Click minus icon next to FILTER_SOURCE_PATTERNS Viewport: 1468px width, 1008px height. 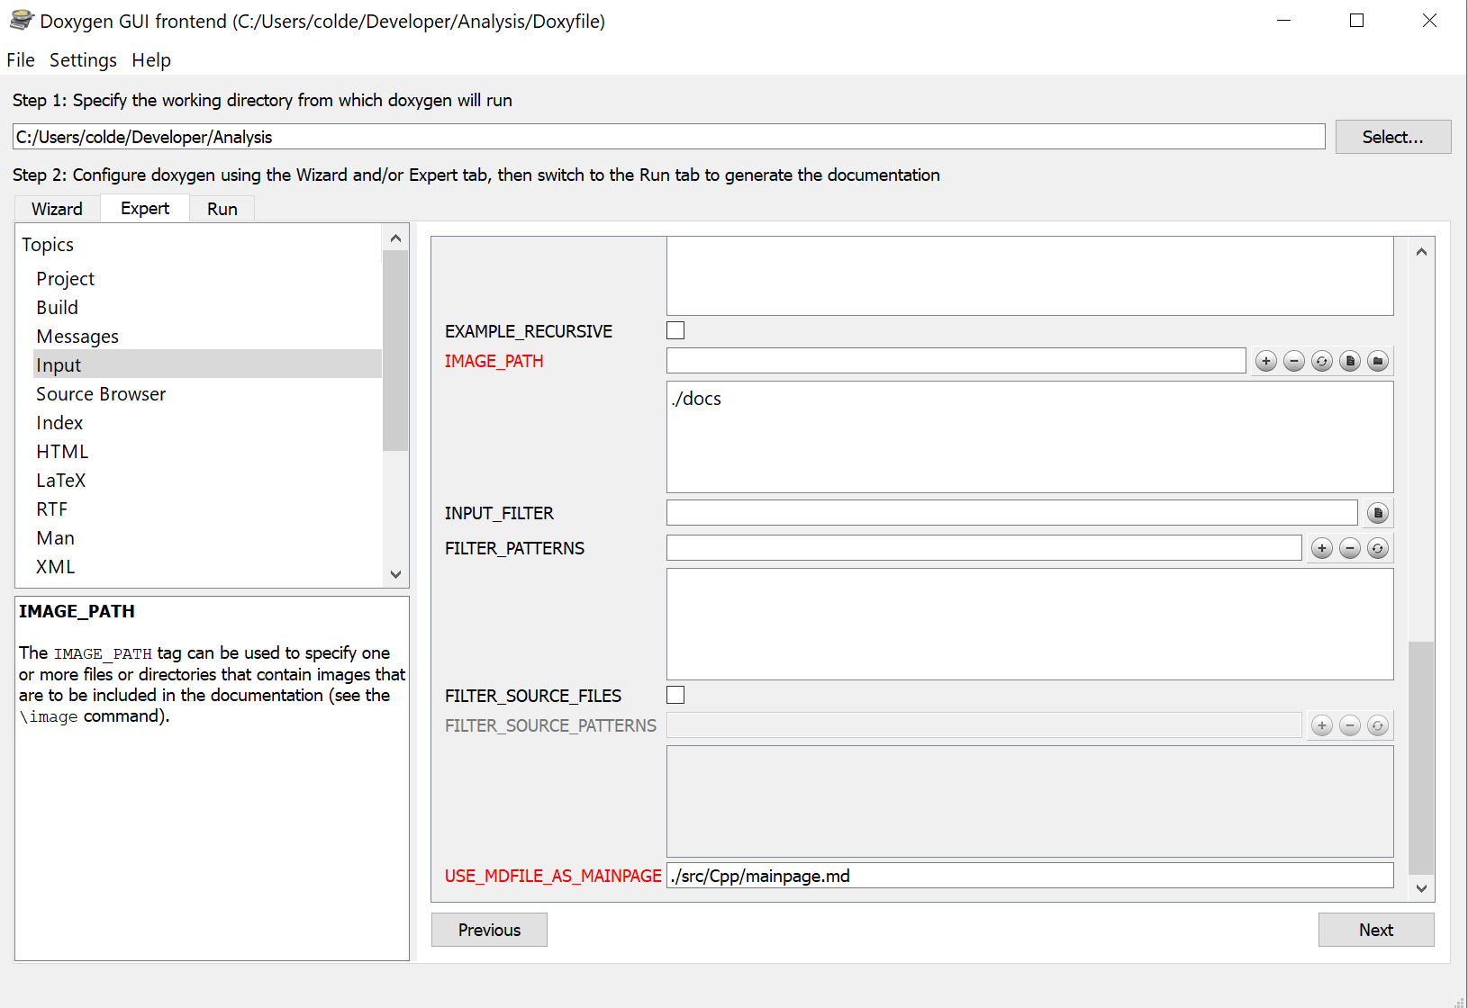pos(1350,725)
